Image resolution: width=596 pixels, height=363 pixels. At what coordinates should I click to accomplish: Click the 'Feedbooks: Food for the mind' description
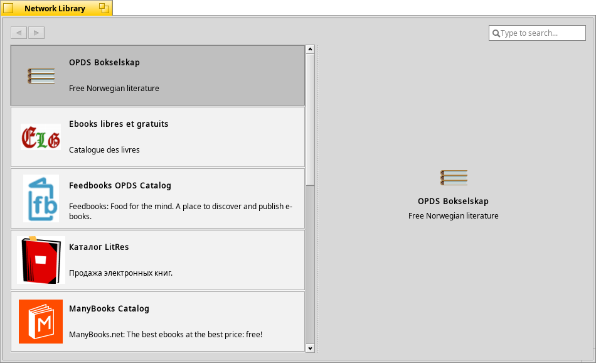click(181, 211)
